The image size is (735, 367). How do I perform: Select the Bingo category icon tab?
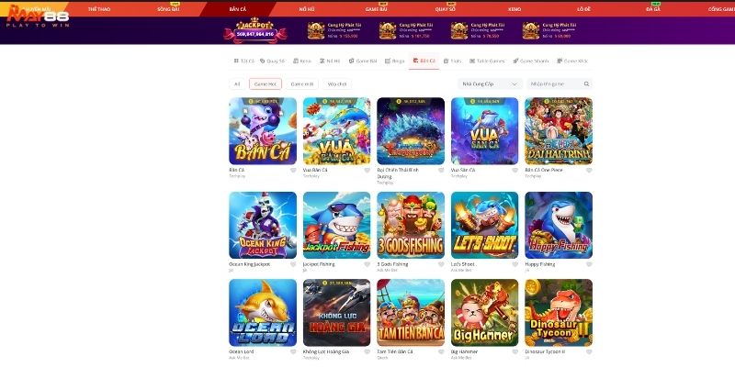pos(394,61)
